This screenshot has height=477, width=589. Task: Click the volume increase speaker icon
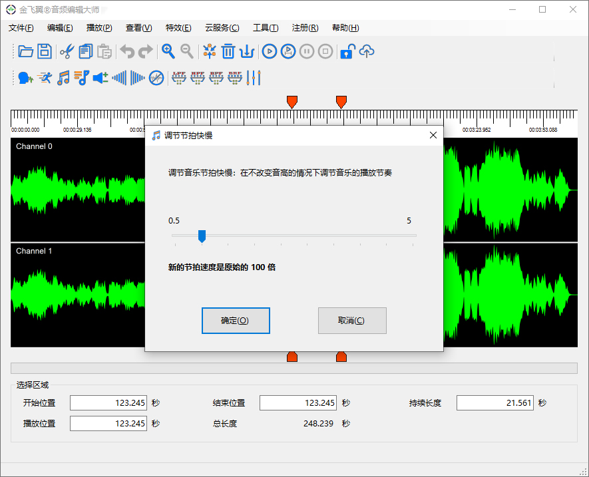coord(100,78)
